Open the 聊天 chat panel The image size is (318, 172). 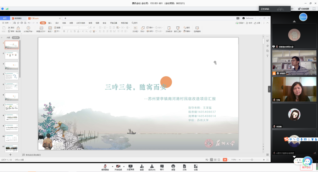click(x=162, y=167)
